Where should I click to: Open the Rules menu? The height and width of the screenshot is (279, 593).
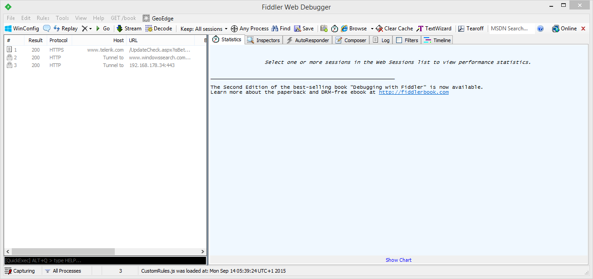coord(43,18)
